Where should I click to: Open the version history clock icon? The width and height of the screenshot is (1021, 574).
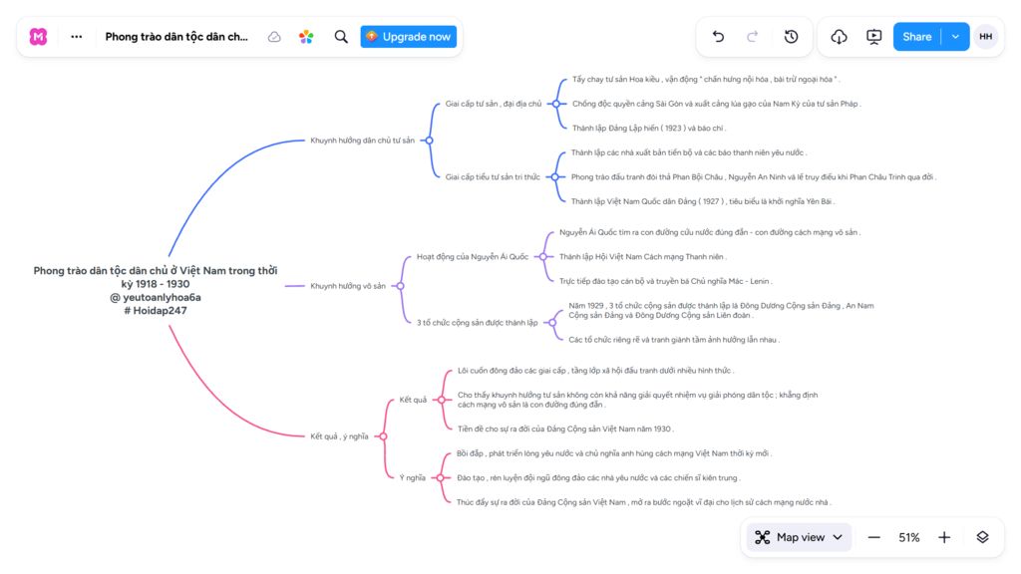791,37
